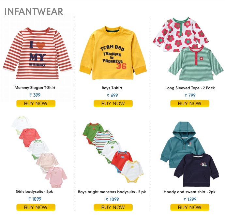Open the floral Long Sleeved Tops image
Viewport: 225px width, 217px height.
click(x=188, y=49)
